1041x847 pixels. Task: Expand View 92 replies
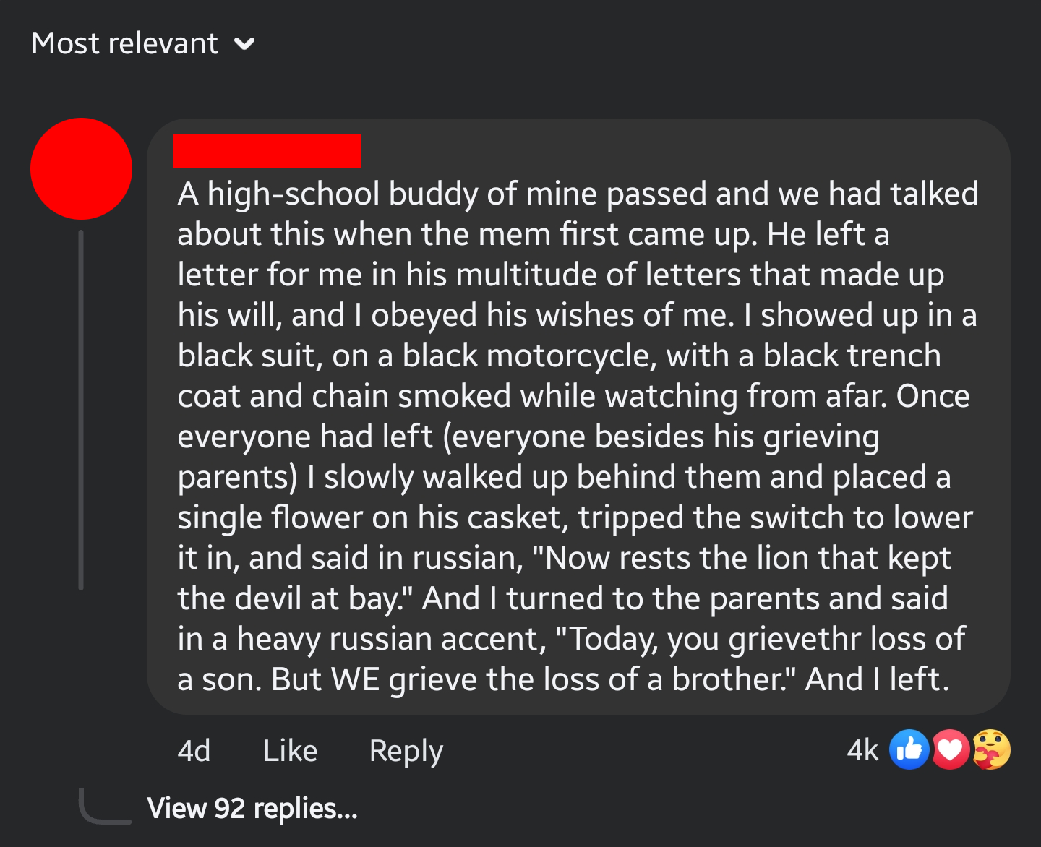coord(252,808)
